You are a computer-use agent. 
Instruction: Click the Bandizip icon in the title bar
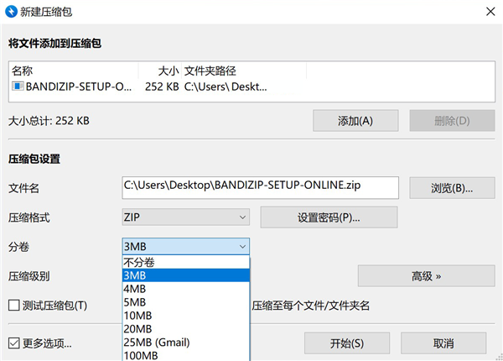(x=10, y=10)
